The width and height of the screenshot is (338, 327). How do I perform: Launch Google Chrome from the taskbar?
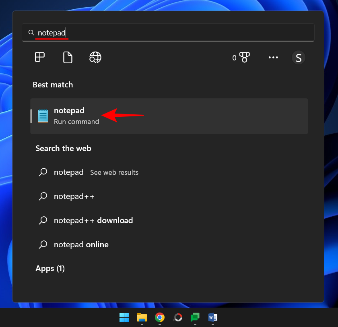click(x=159, y=318)
